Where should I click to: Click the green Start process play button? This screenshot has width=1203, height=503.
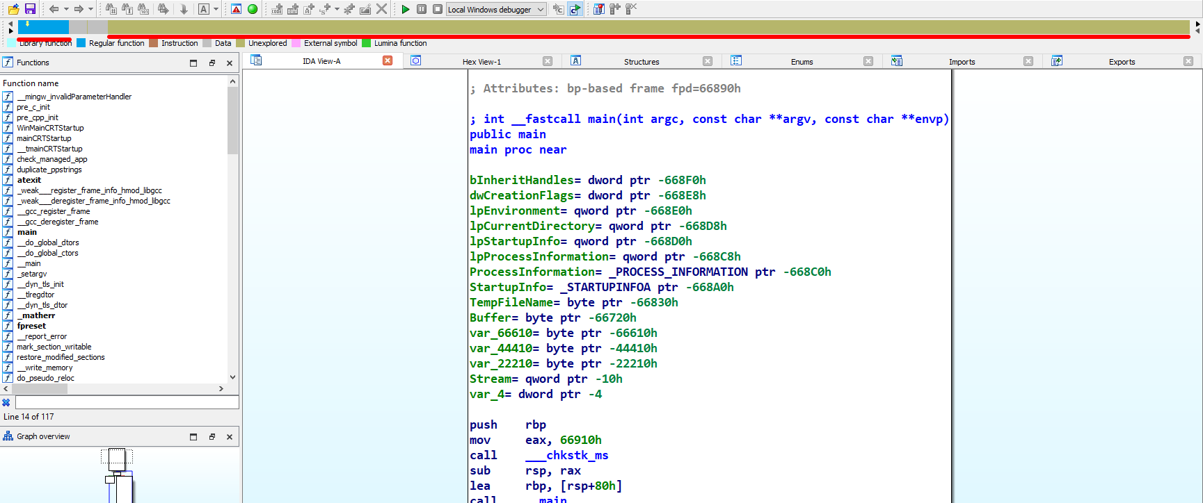(x=406, y=9)
